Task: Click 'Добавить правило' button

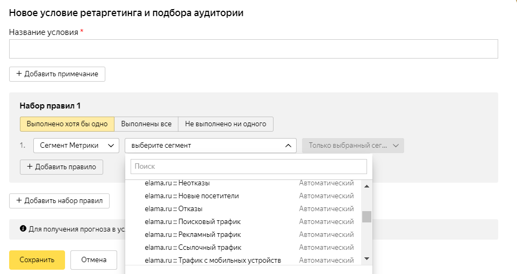Action: pyautogui.click(x=61, y=167)
